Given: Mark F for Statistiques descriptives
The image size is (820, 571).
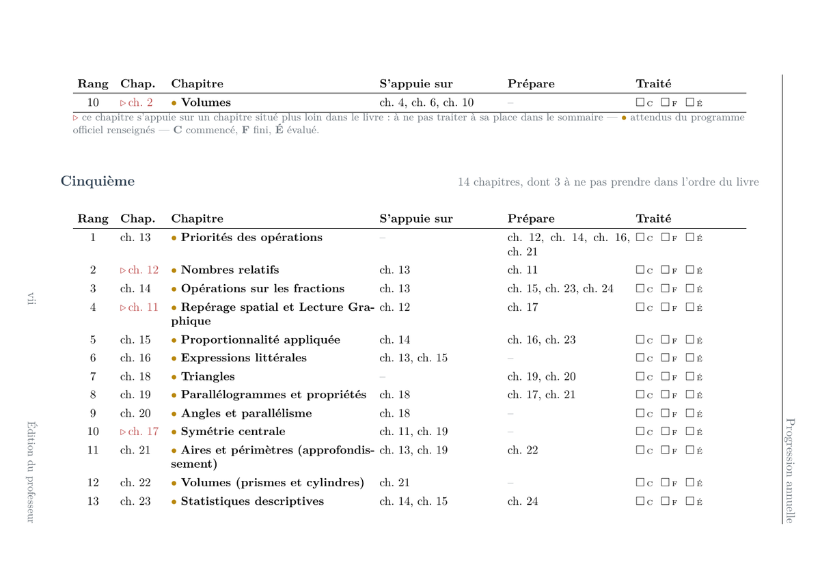Looking at the screenshot, I should [665, 501].
